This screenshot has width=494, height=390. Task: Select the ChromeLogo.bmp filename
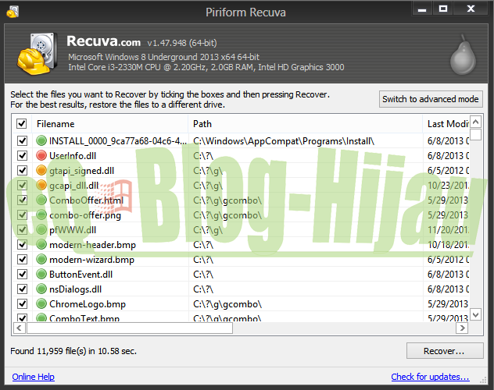point(88,304)
